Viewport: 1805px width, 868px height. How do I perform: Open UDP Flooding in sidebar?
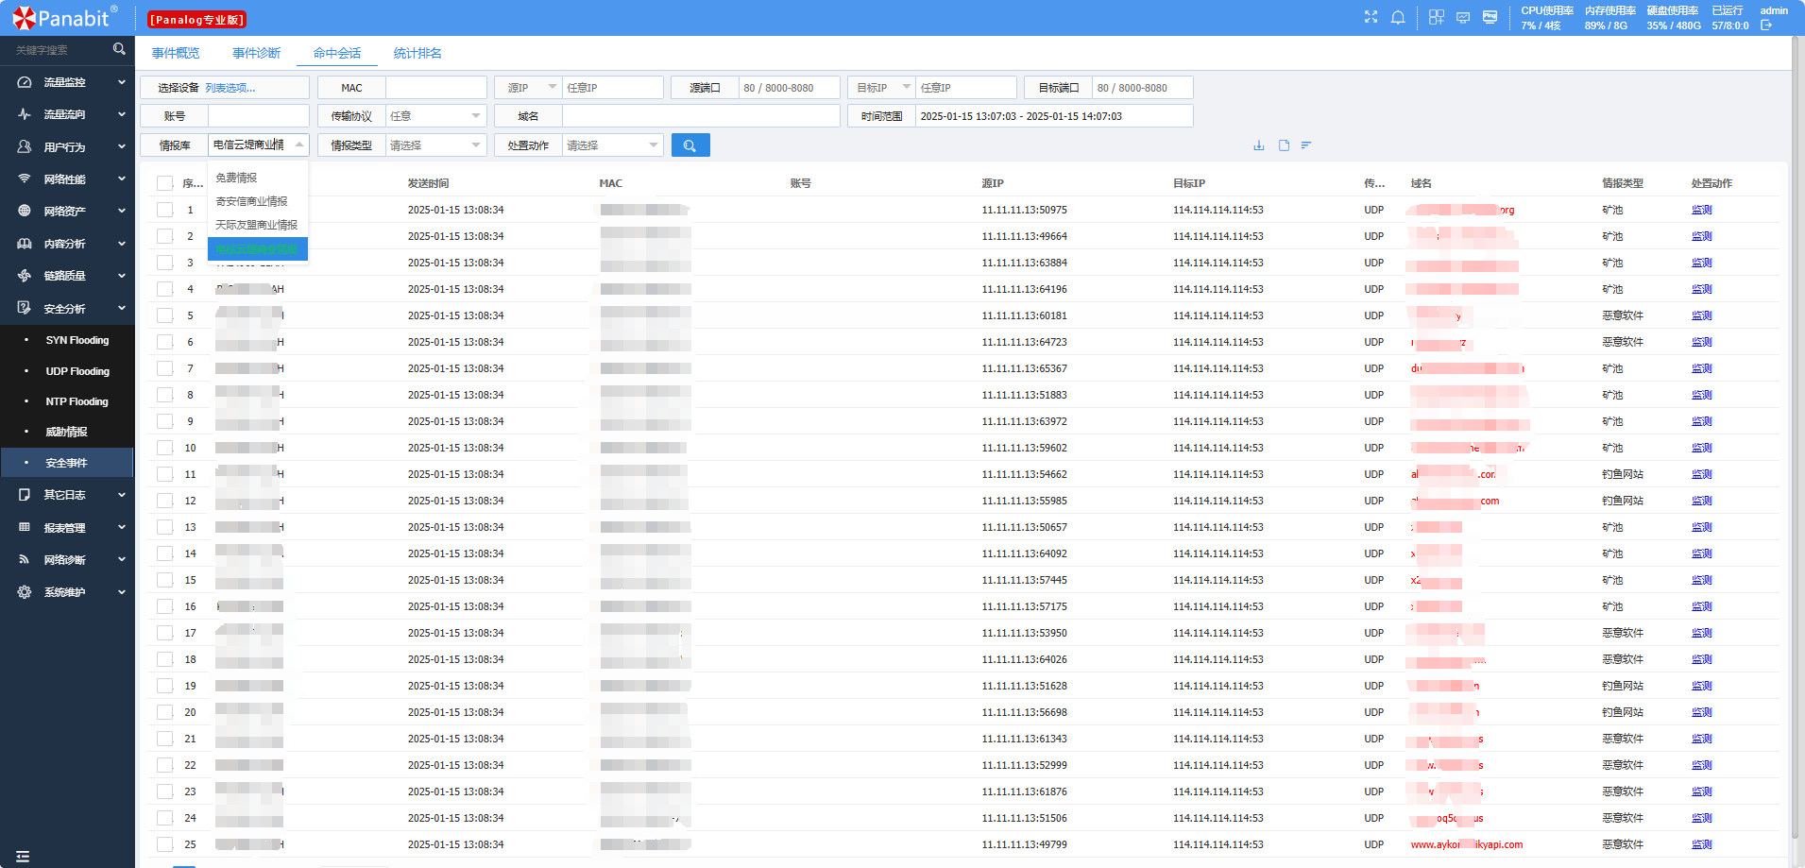pos(77,371)
